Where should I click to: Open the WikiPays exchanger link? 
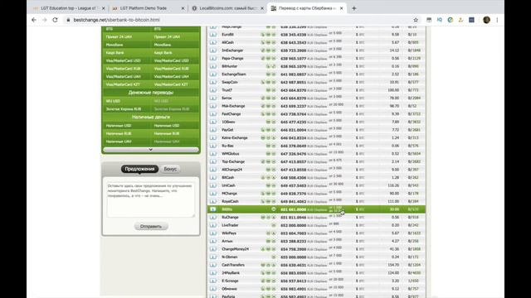coord(229,233)
